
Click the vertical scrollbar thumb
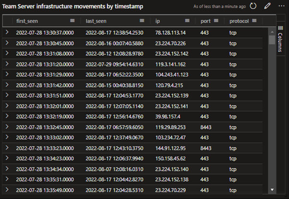(x=272, y=40)
